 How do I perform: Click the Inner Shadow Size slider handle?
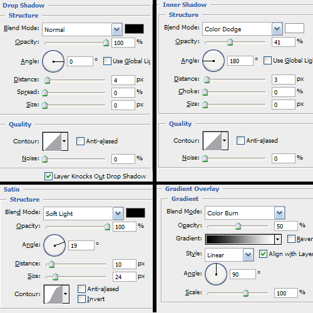pos(205,105)
